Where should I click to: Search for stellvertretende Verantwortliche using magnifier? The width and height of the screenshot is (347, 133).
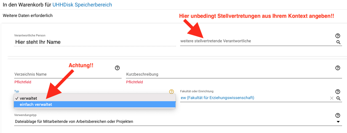pyautogui.click(x=338, y=42)
